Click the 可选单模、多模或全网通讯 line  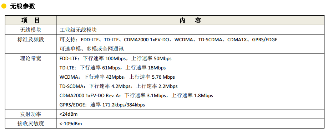(92, 49)
